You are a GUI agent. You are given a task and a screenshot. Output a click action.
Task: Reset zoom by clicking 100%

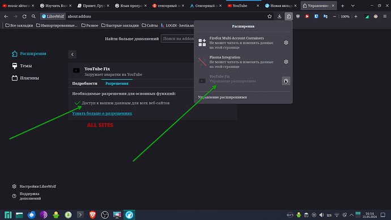point(345,16)
